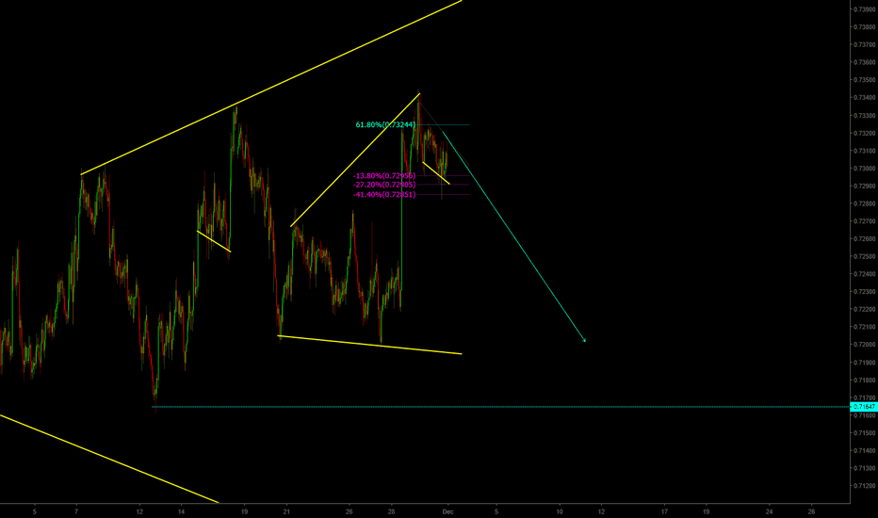Viewport: 878px width, 518px height.
Task: Click the 0.72300 price axis label
Action: click(865, 292)
